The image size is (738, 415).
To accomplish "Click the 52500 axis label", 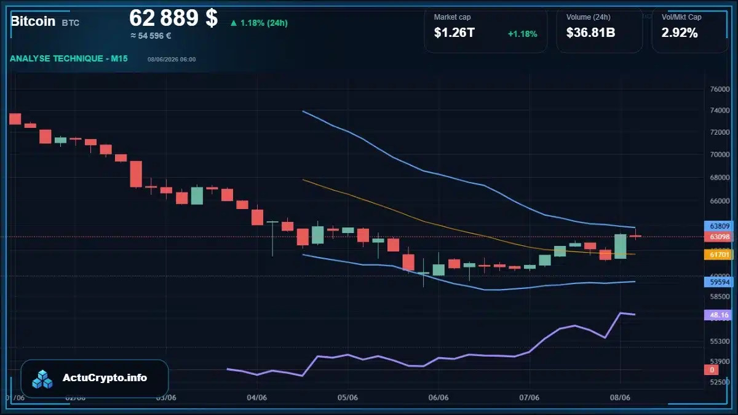I will (719, 382).
